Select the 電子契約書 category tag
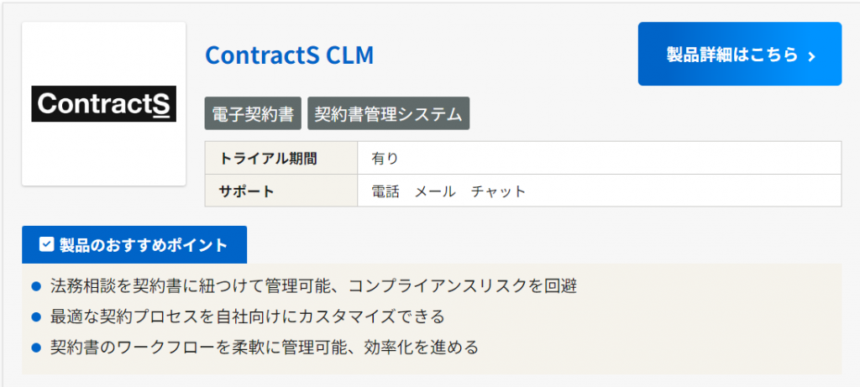This screenshot has width=860, height=387. (x=253, y=114)
